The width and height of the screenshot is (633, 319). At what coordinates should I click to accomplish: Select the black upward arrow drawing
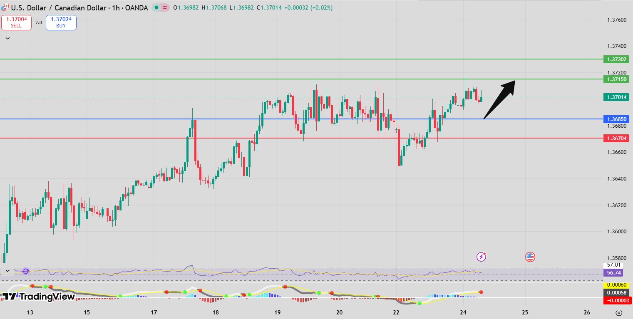499,99
